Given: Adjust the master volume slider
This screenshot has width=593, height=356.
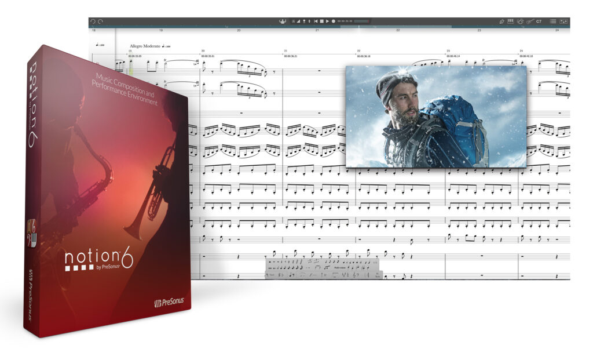Looking at the screenshot, I should [361, 21].
